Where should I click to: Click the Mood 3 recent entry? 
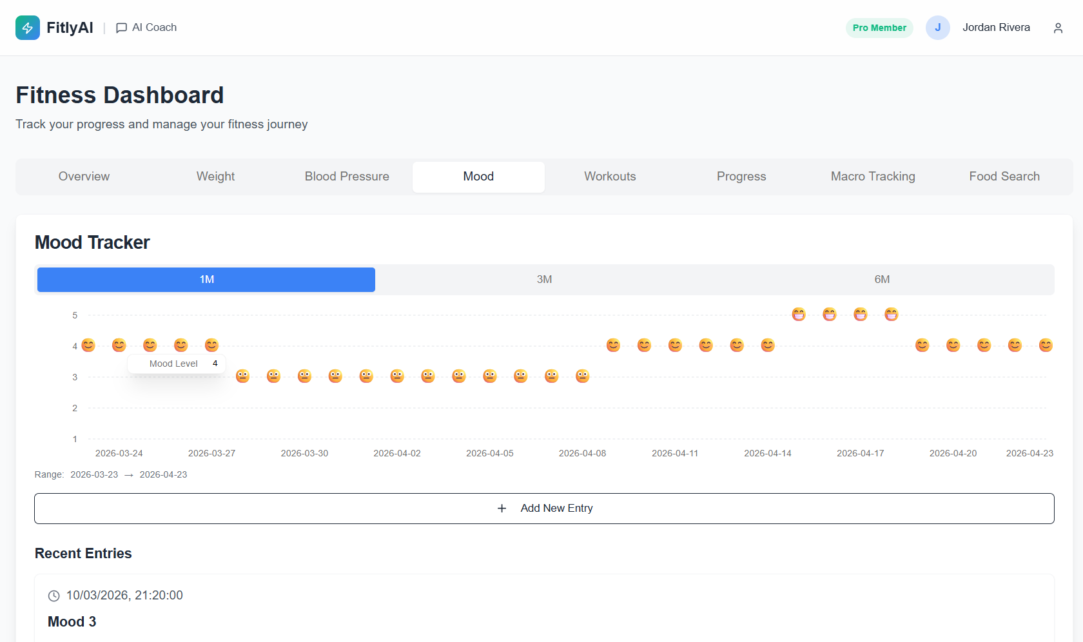(x=72, y=621)
